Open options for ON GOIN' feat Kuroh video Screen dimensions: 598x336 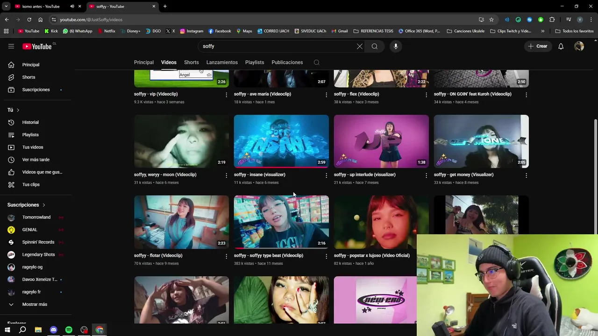click(526, 95)
